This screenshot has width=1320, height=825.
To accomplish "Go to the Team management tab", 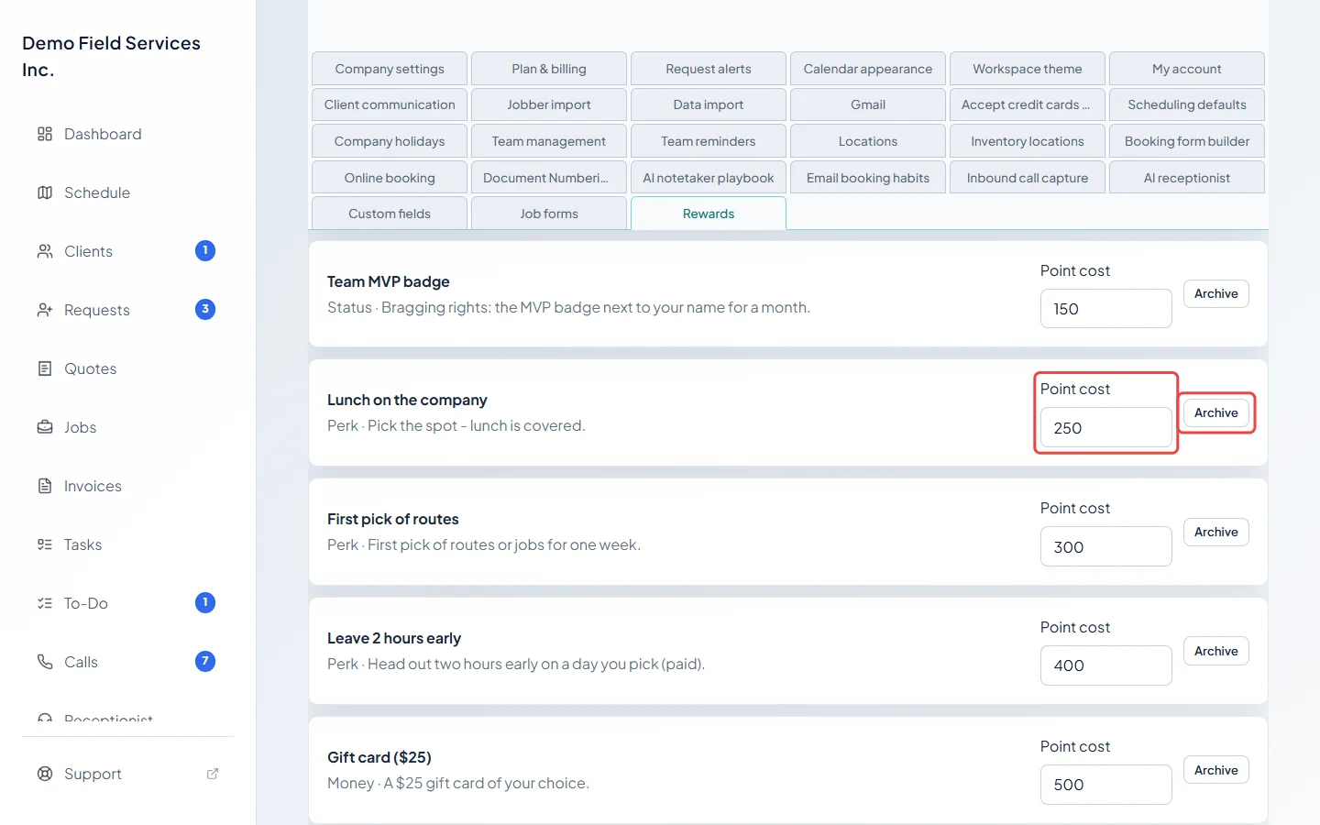I will (x=549, y=141).
